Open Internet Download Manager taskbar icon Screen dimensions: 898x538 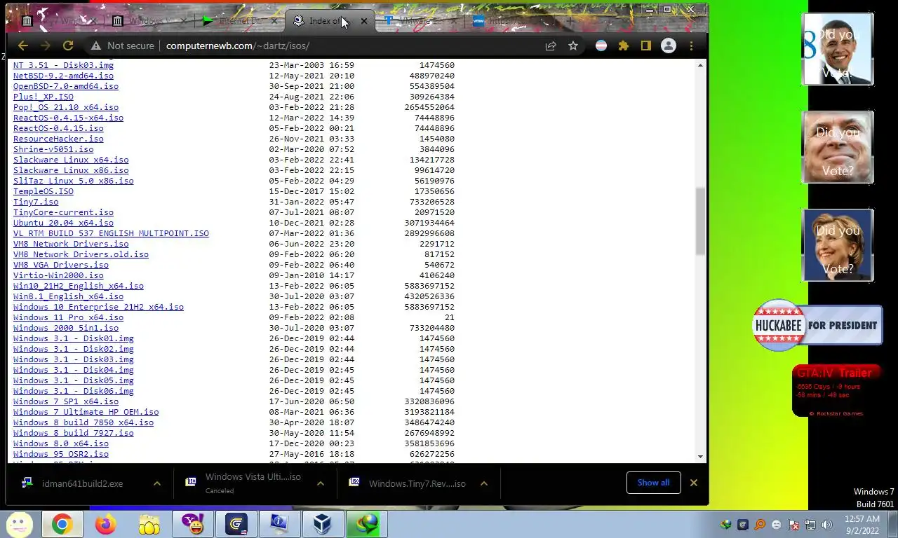(x=366, y=525)
